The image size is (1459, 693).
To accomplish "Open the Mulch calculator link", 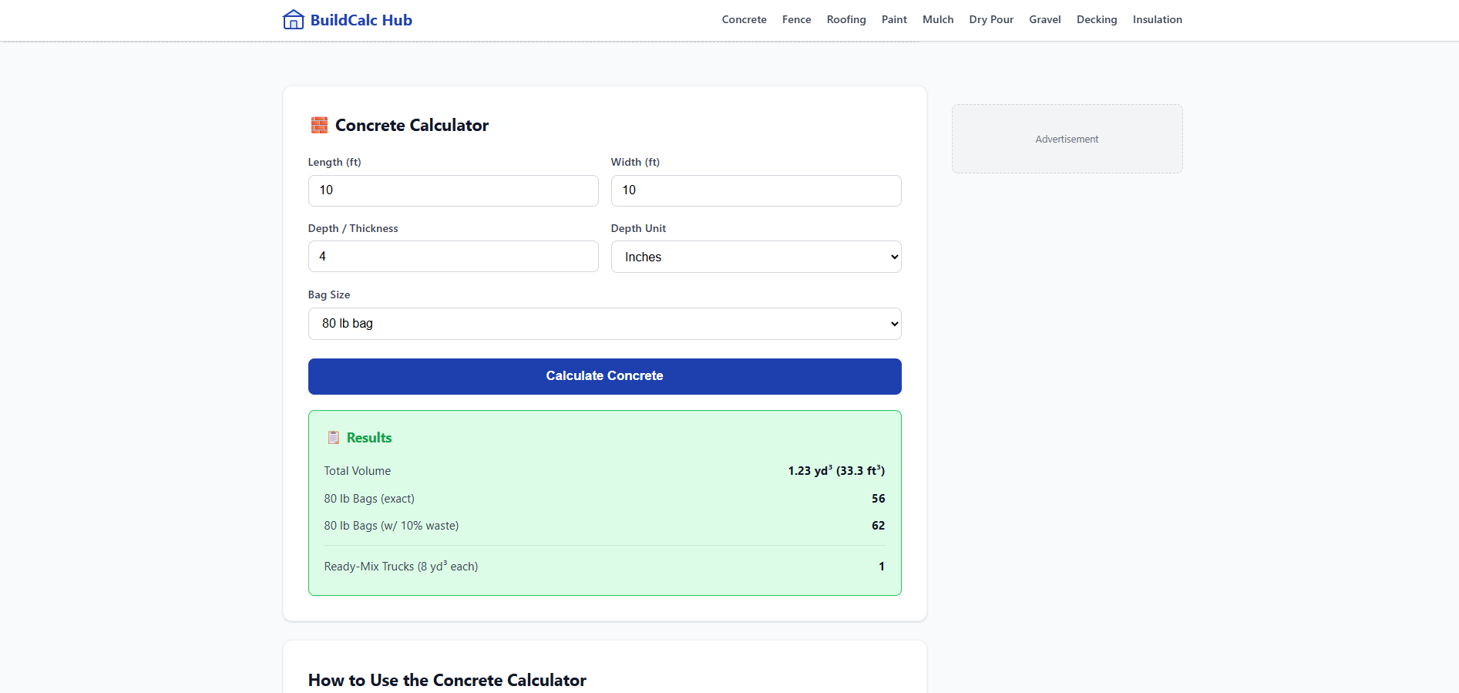I will 938,20.
